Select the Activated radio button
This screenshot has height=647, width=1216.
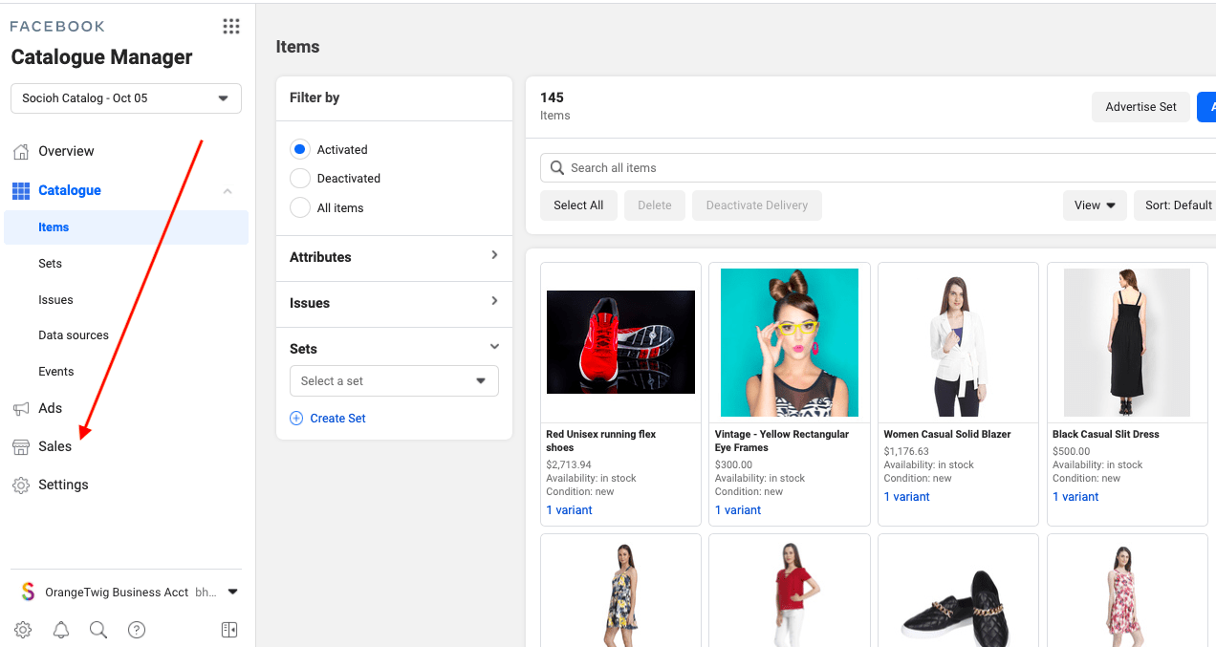300,150
